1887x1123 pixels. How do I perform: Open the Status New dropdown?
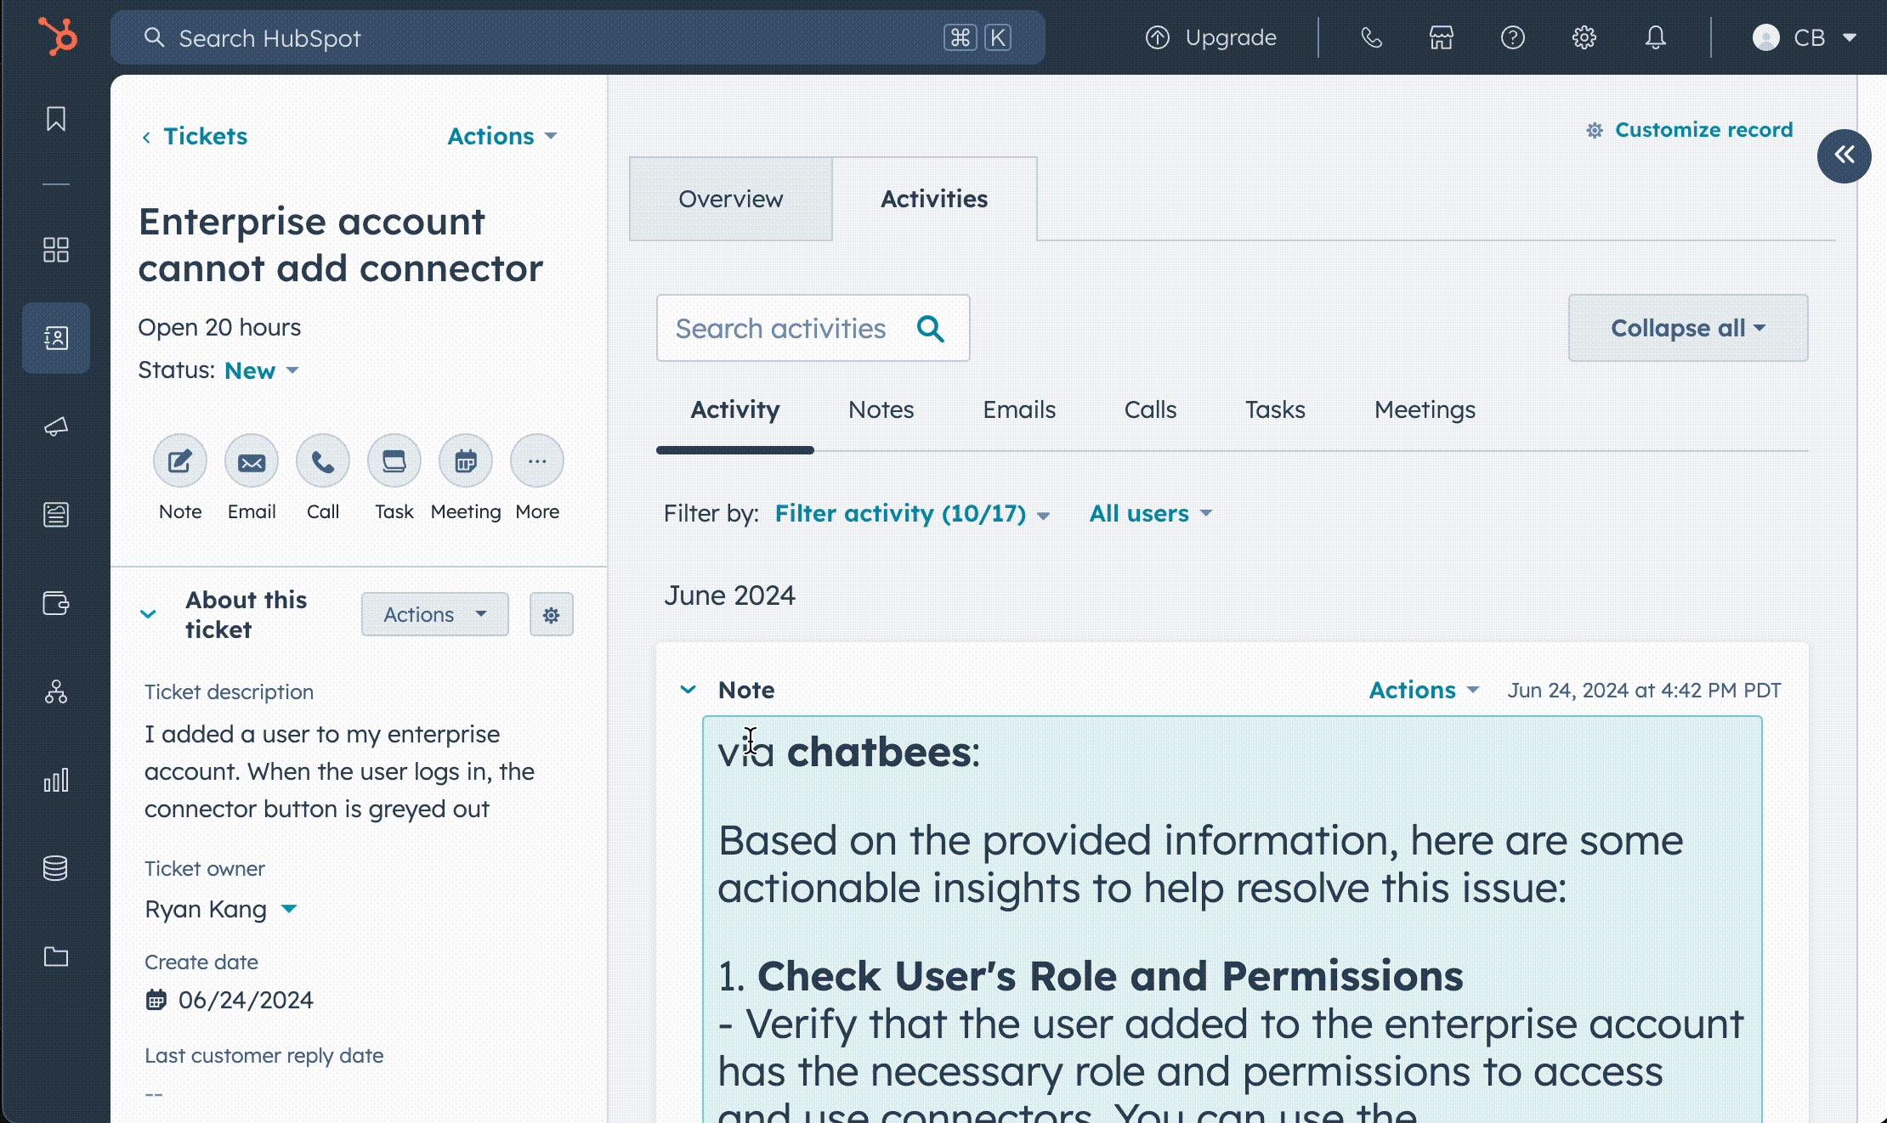point(261,370)
